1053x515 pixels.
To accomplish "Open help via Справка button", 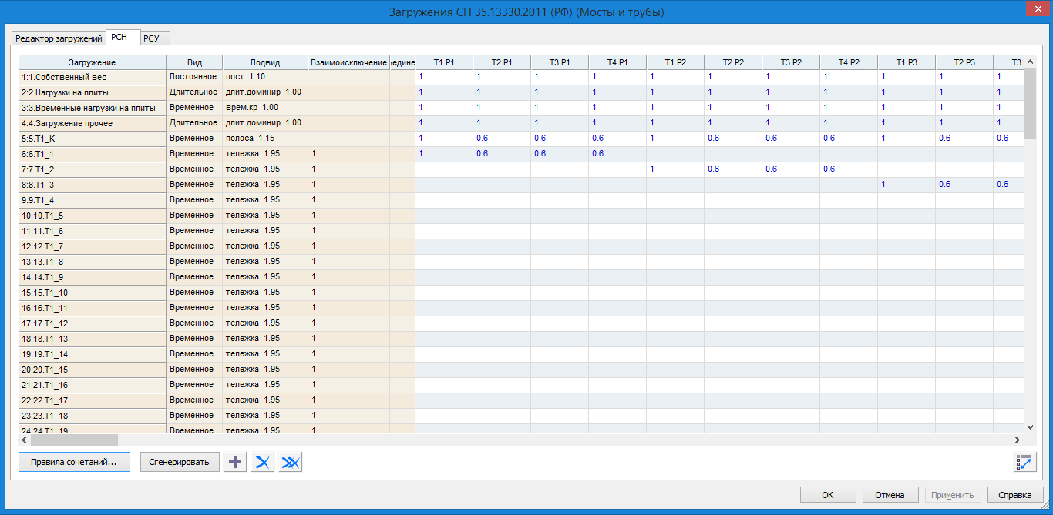I will click(1015, 495).
